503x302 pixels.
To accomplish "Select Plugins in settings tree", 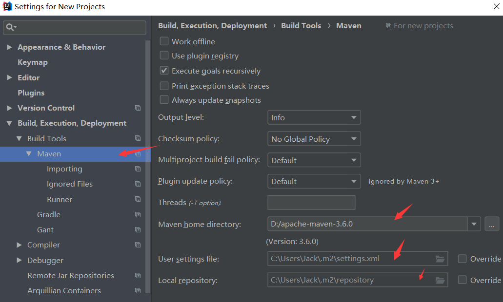I will (31, 93).
